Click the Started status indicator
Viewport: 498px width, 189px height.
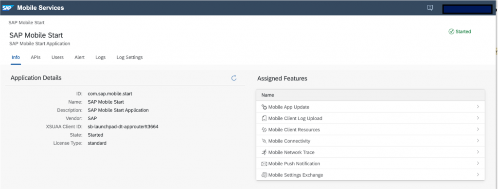click(460, 31)
